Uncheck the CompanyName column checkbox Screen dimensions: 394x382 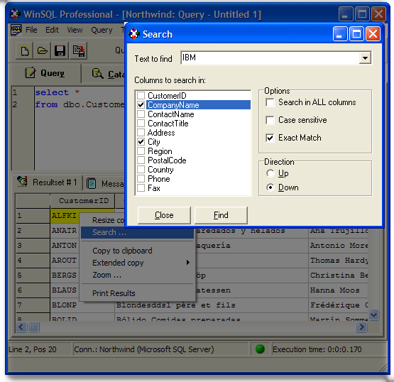(x=141, y=105)
